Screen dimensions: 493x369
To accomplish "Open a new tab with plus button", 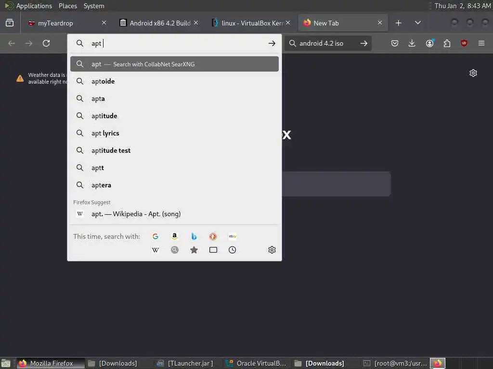I will pos(398,23).
